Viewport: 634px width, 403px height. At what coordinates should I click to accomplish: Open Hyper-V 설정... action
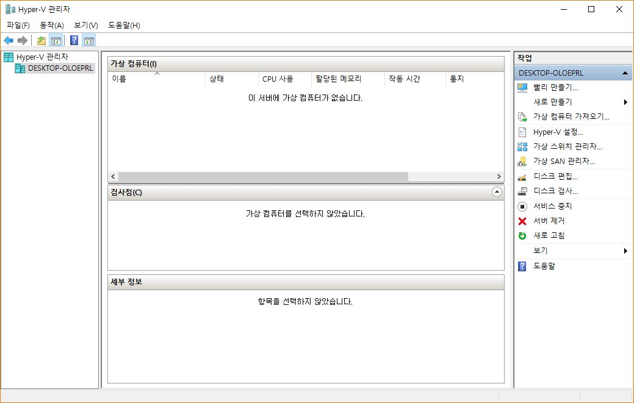pyautogui.click(x=558, y=132)
